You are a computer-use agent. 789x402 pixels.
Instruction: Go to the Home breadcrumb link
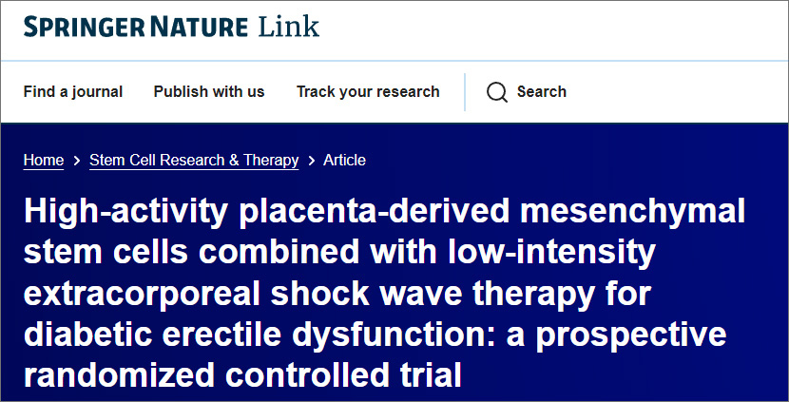(44, 161)
